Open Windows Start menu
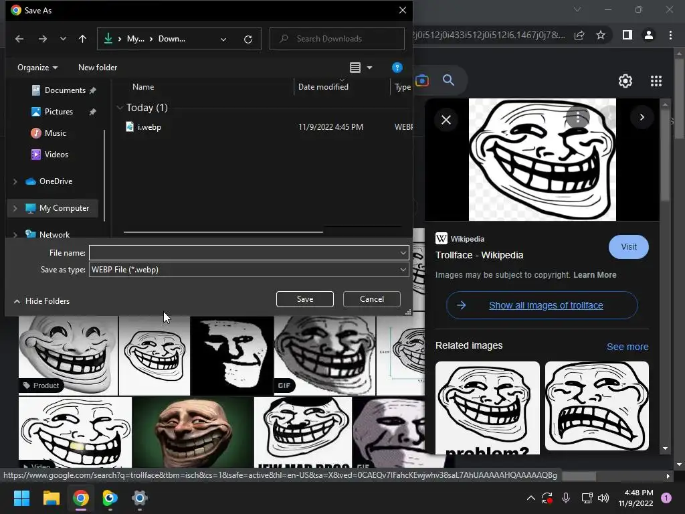685x514 pixels. click(x=21, y=498)
